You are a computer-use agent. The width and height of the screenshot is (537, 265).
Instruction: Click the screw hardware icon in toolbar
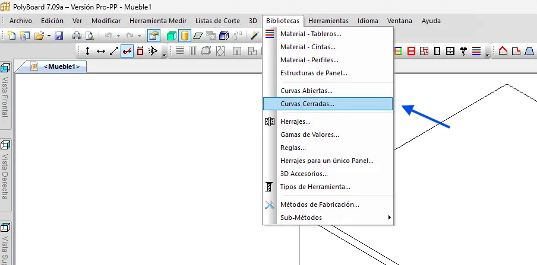click(463, 51)
